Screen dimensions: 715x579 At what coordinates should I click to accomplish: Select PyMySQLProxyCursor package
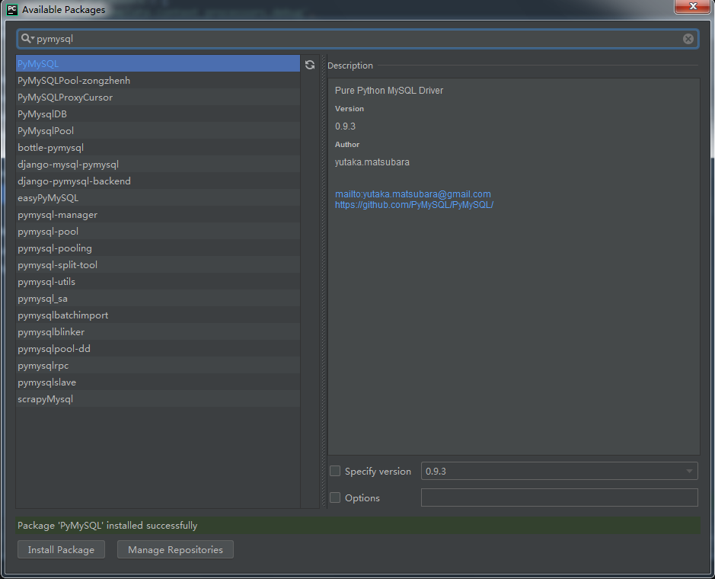[158, 98]
